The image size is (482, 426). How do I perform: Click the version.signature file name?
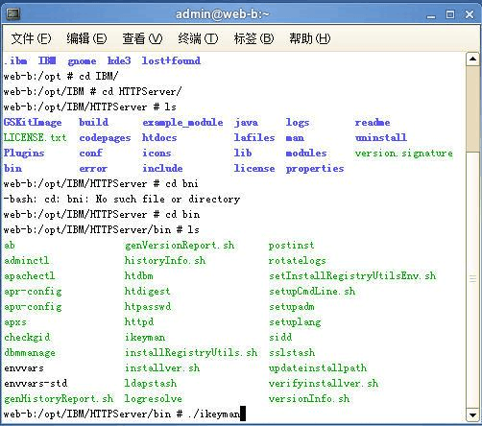(x=404, y=154)
